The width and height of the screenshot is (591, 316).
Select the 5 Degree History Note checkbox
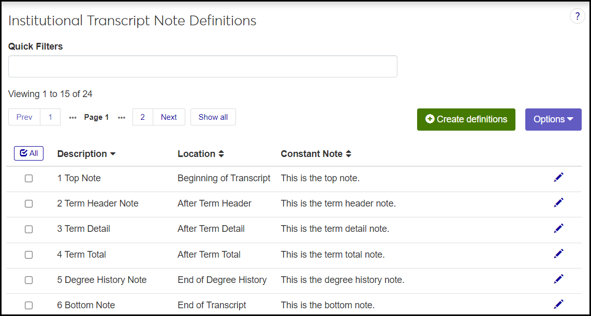29,280
